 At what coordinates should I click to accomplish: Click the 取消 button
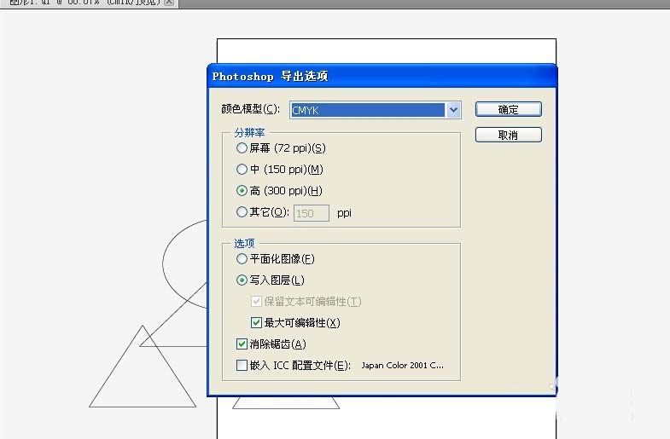pos(508,135)
